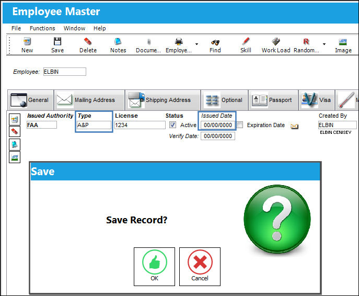Click the Created By field ELBIN
The width and height of the screenshot is (359, 296).
(x=337, y=125)
